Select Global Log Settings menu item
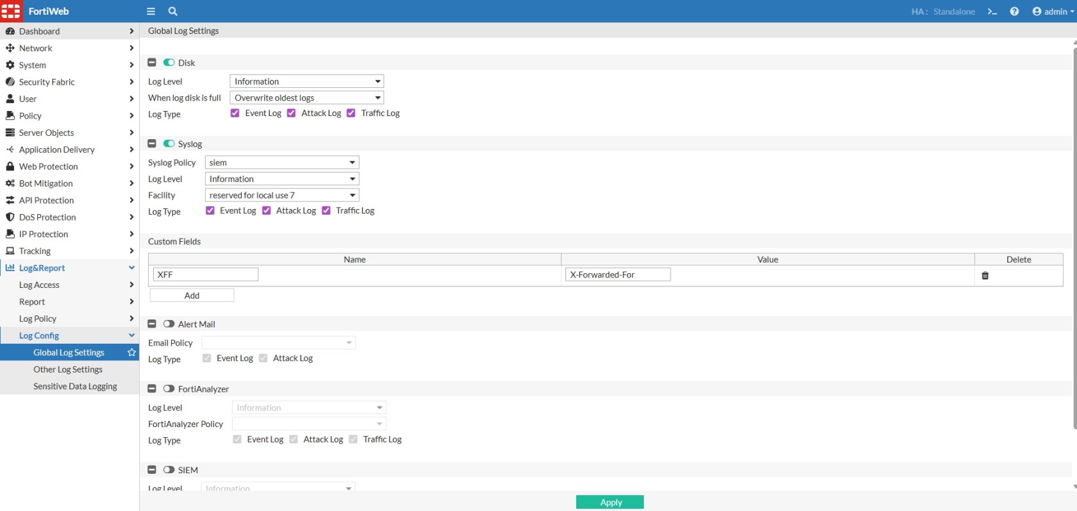Screen dimensions: 1077x511 coord(69,353)
